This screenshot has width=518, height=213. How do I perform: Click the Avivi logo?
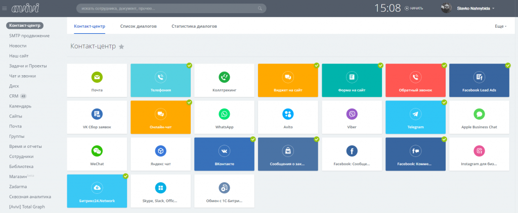coord(26,8)
